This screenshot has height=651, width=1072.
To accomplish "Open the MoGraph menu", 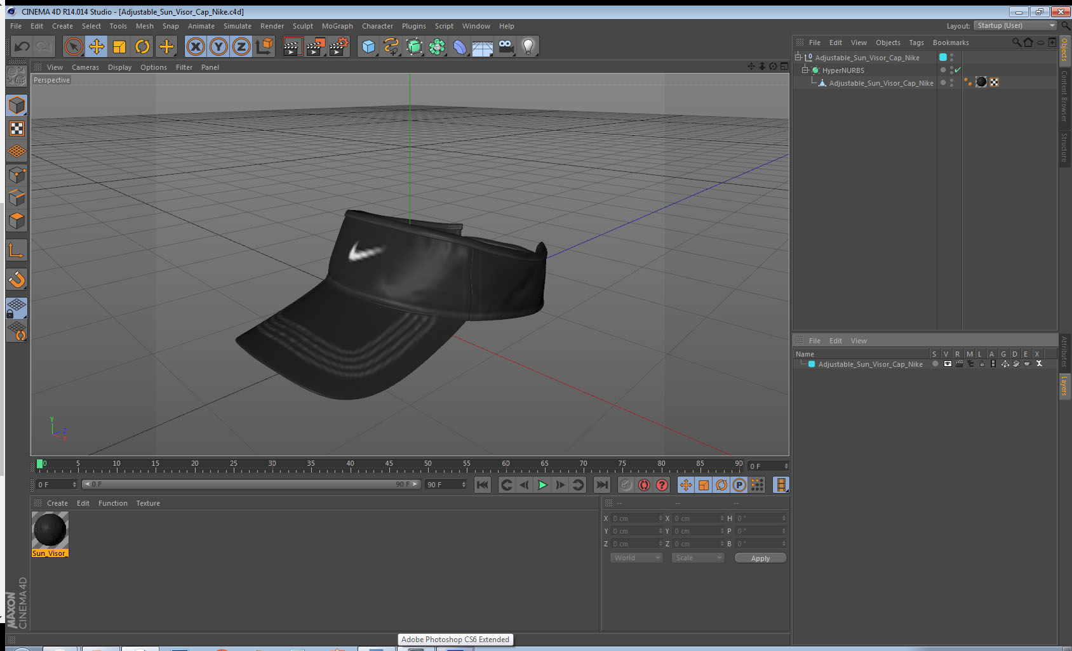I will (x=337, y=26).
